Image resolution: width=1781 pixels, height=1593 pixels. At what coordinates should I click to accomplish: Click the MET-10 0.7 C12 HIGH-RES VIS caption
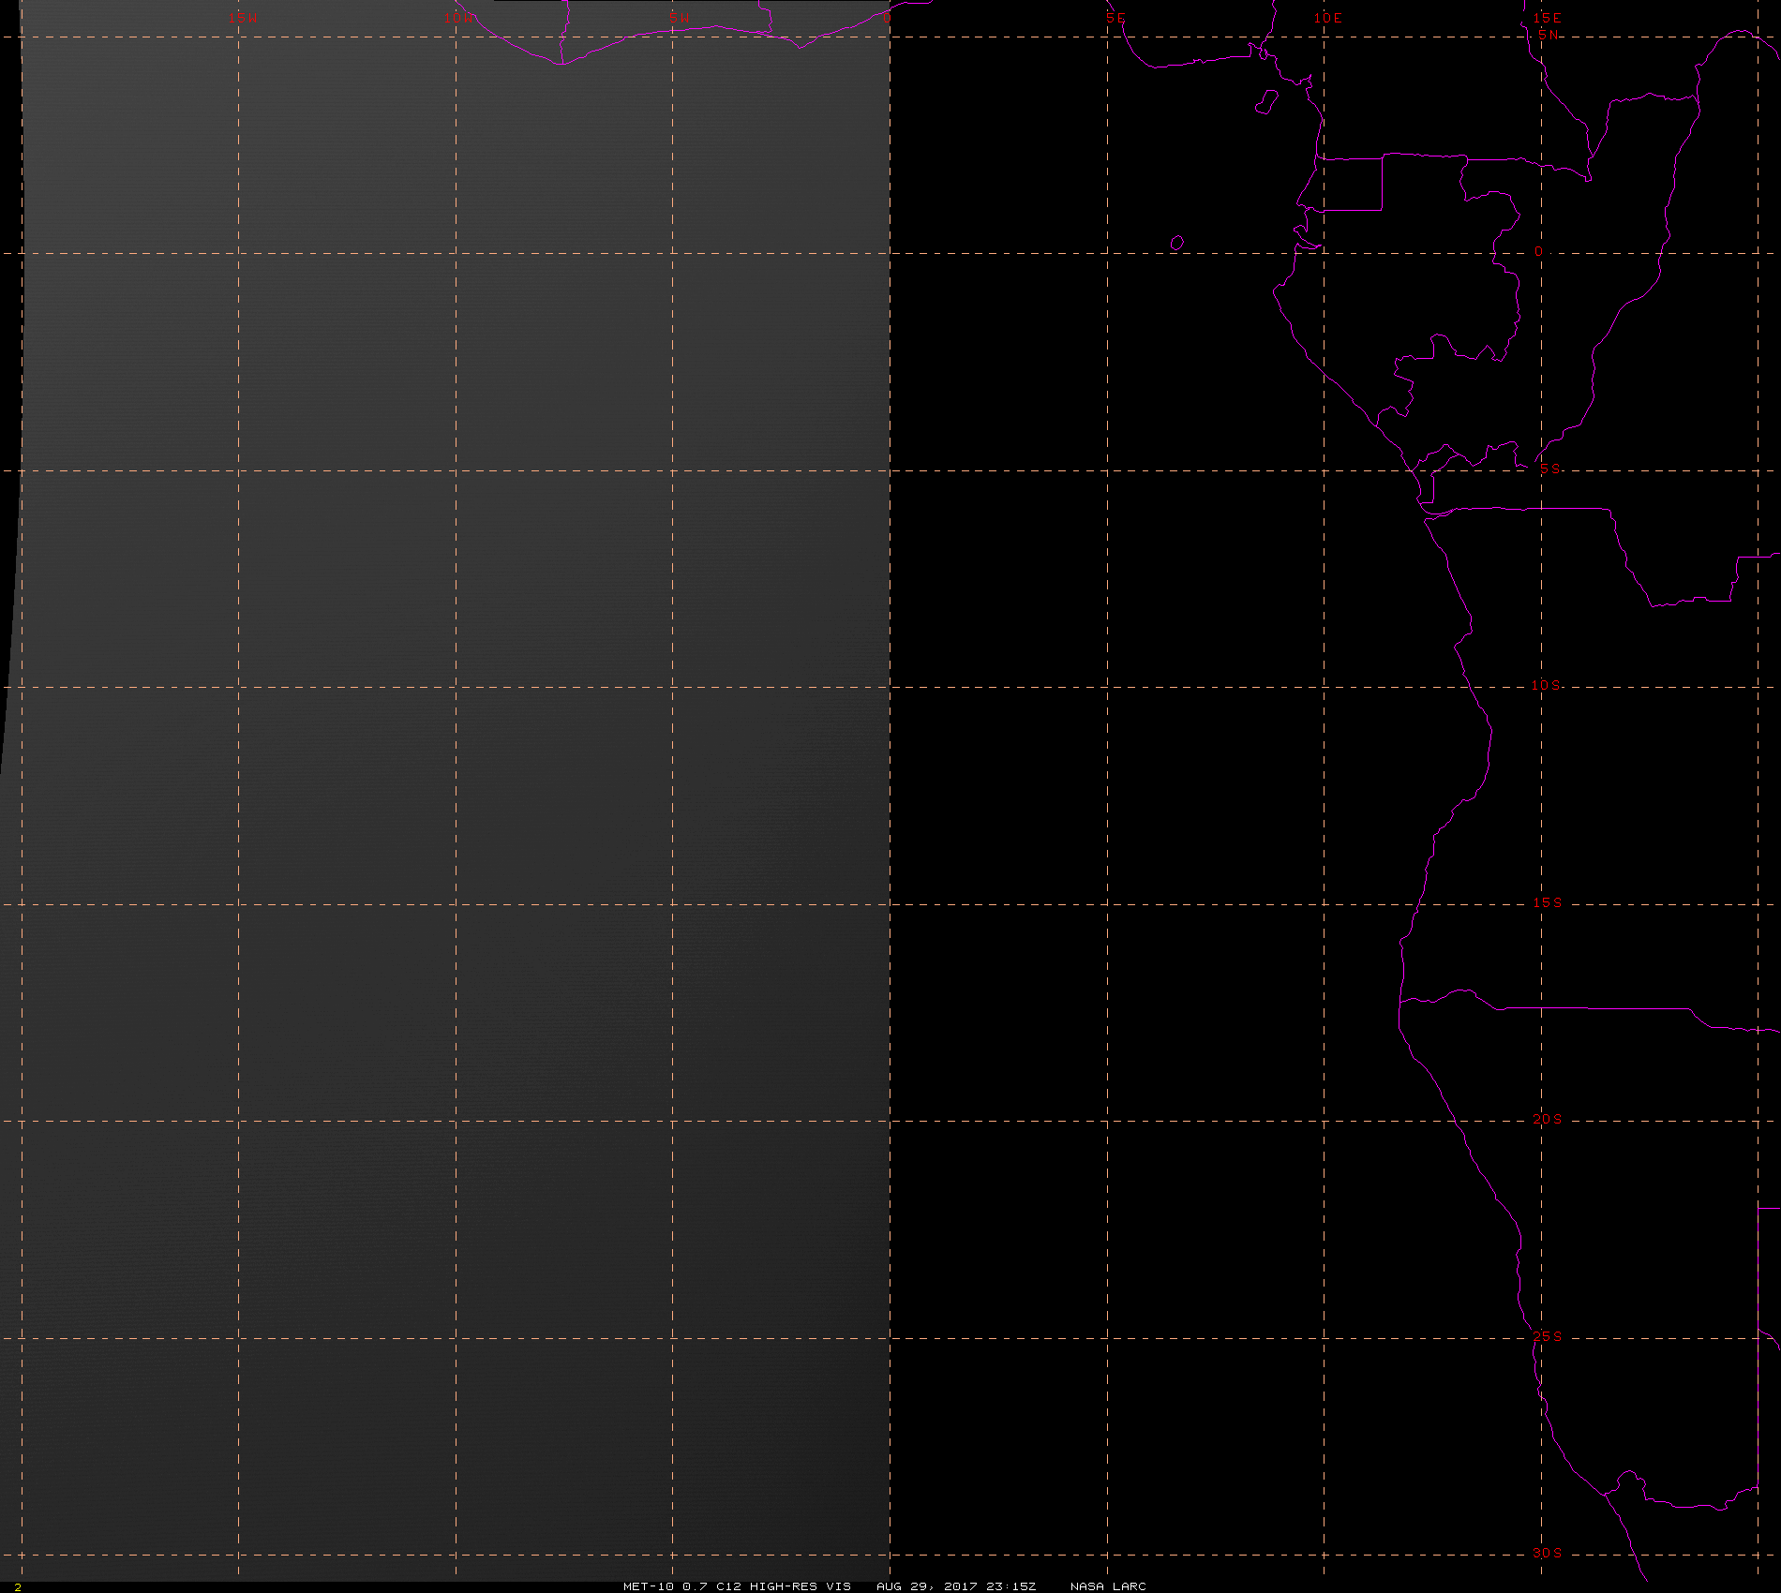click(x=738, y=1586)
